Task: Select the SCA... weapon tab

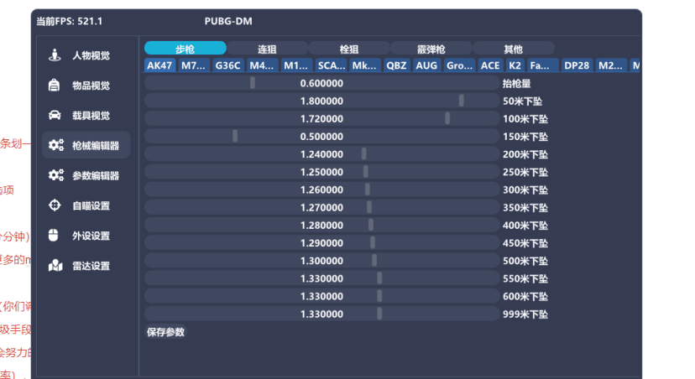Action: pos(331,65)
